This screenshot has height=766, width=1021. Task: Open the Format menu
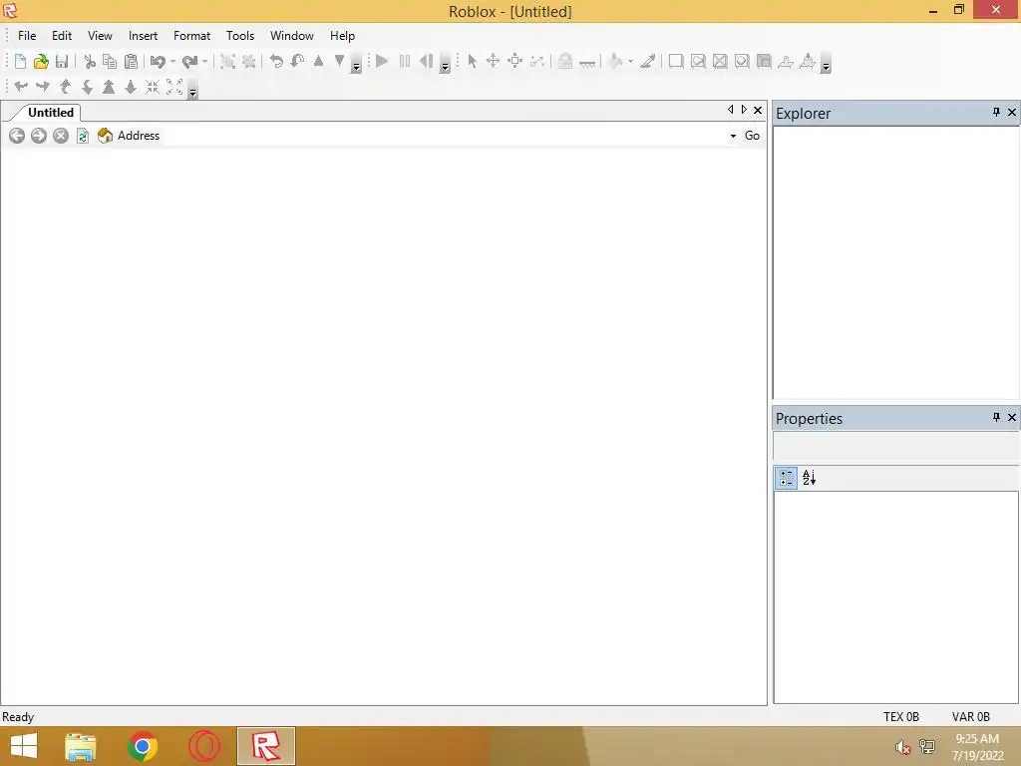(x=191, y=36)
